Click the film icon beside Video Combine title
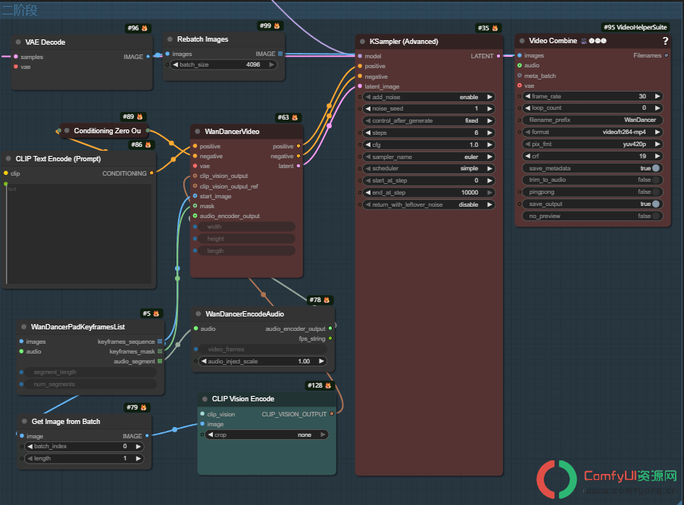Screen dimensions: 684x505 point(584,41)
